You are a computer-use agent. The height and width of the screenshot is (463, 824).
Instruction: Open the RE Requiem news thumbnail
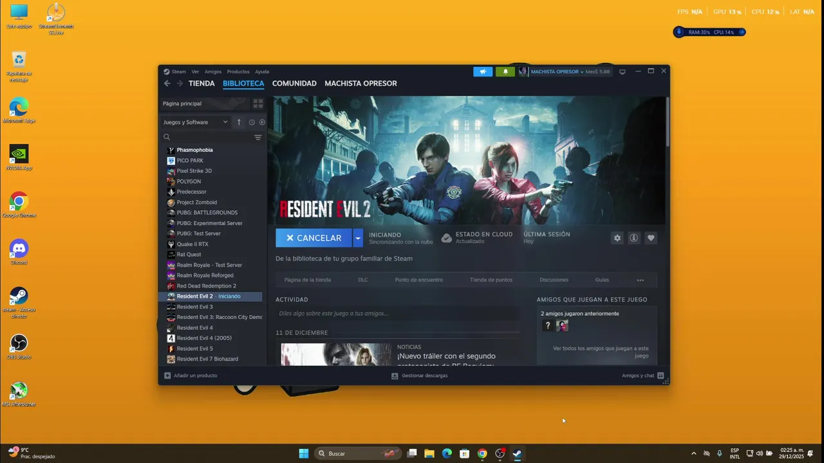[x=336, y=354]
